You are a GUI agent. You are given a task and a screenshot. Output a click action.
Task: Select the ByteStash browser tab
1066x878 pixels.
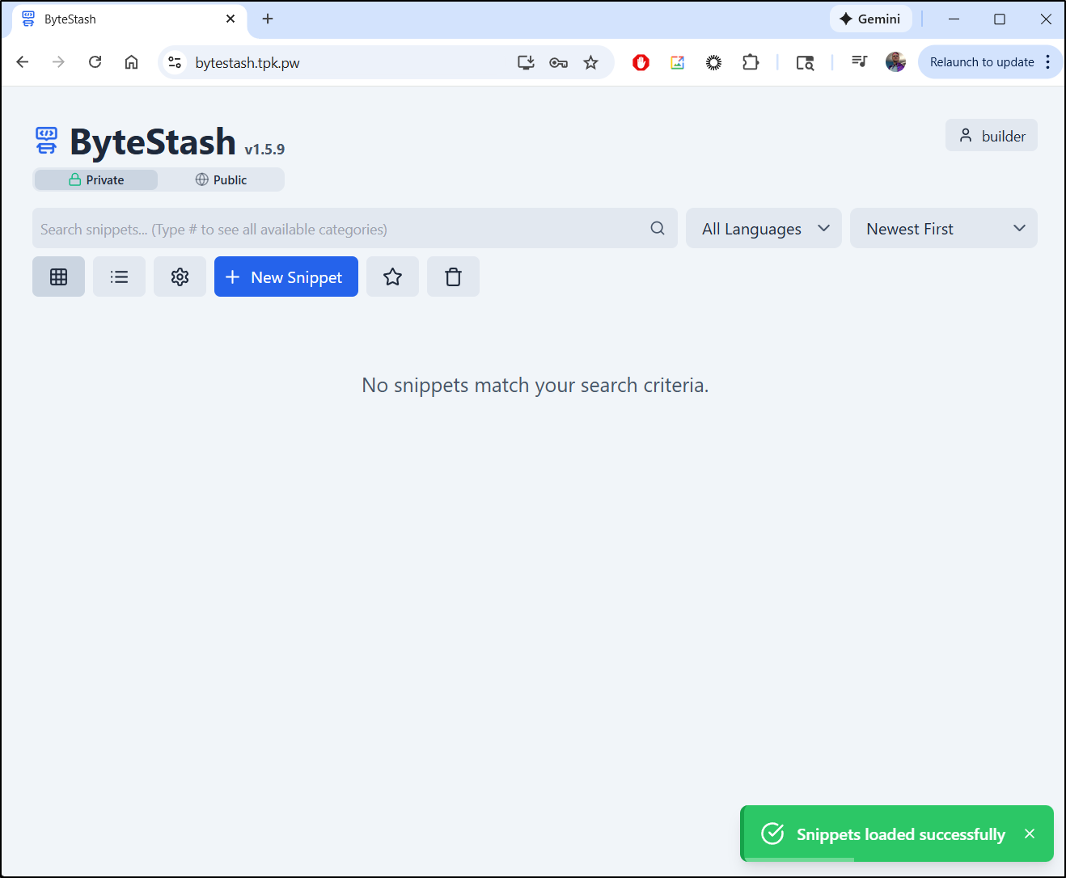click(121, 19)
